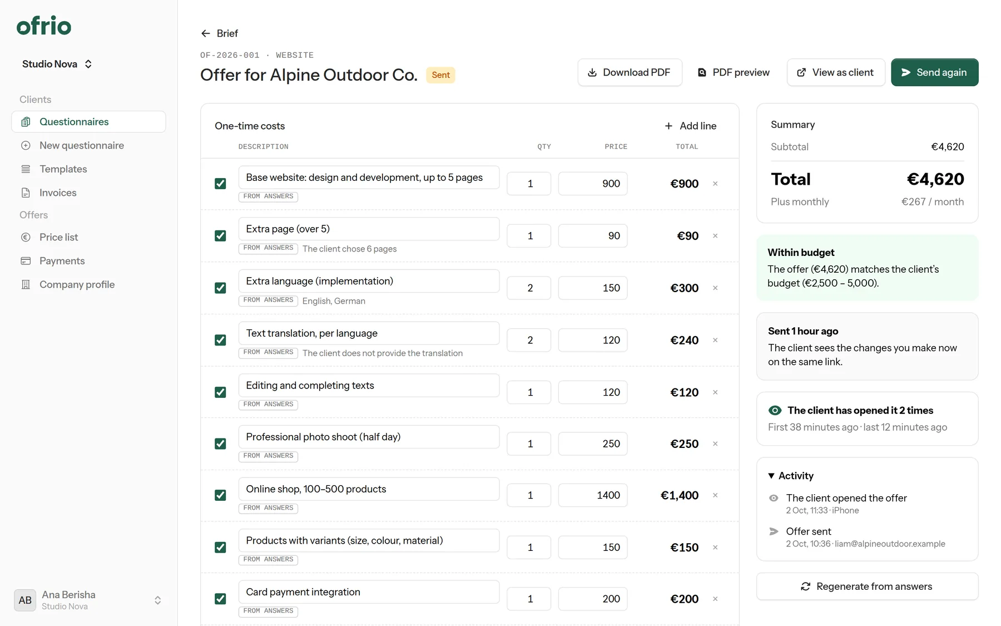This screenshot has height=626, width=1001.
Task: Click the eye icon beside client opened count
Action: (775, 410)
